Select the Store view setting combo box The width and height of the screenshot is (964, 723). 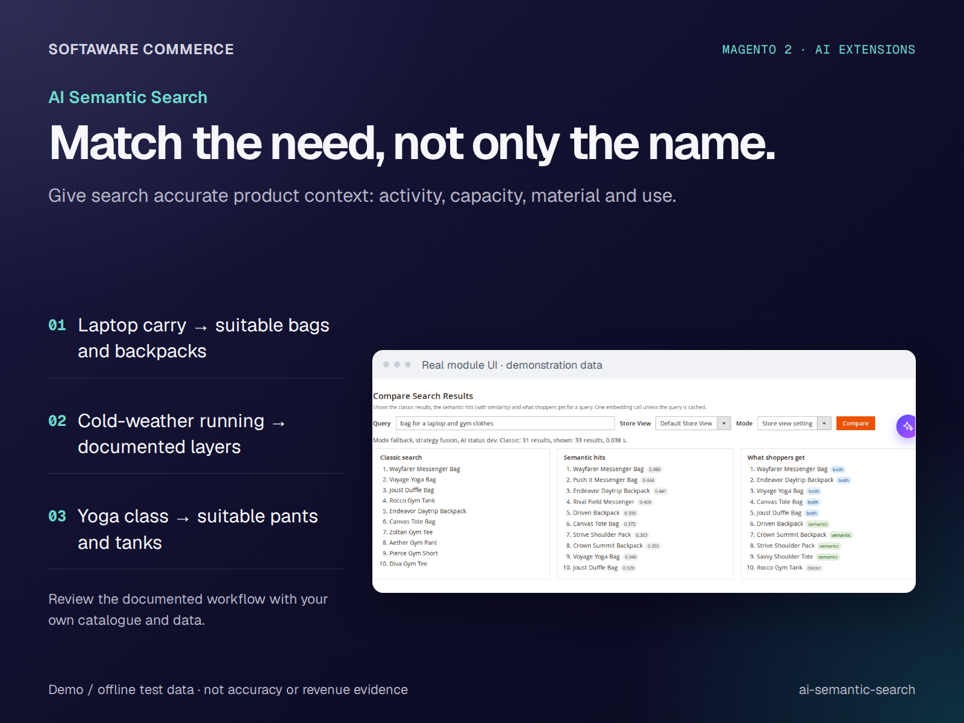pos(794,424)
